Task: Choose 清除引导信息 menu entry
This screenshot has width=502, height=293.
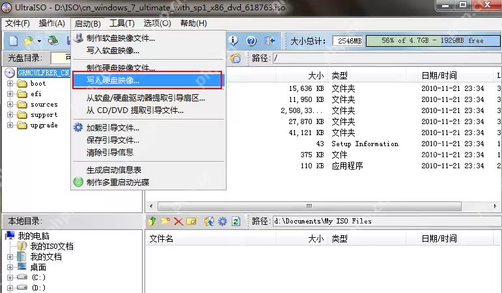Action: click(148, 153)
